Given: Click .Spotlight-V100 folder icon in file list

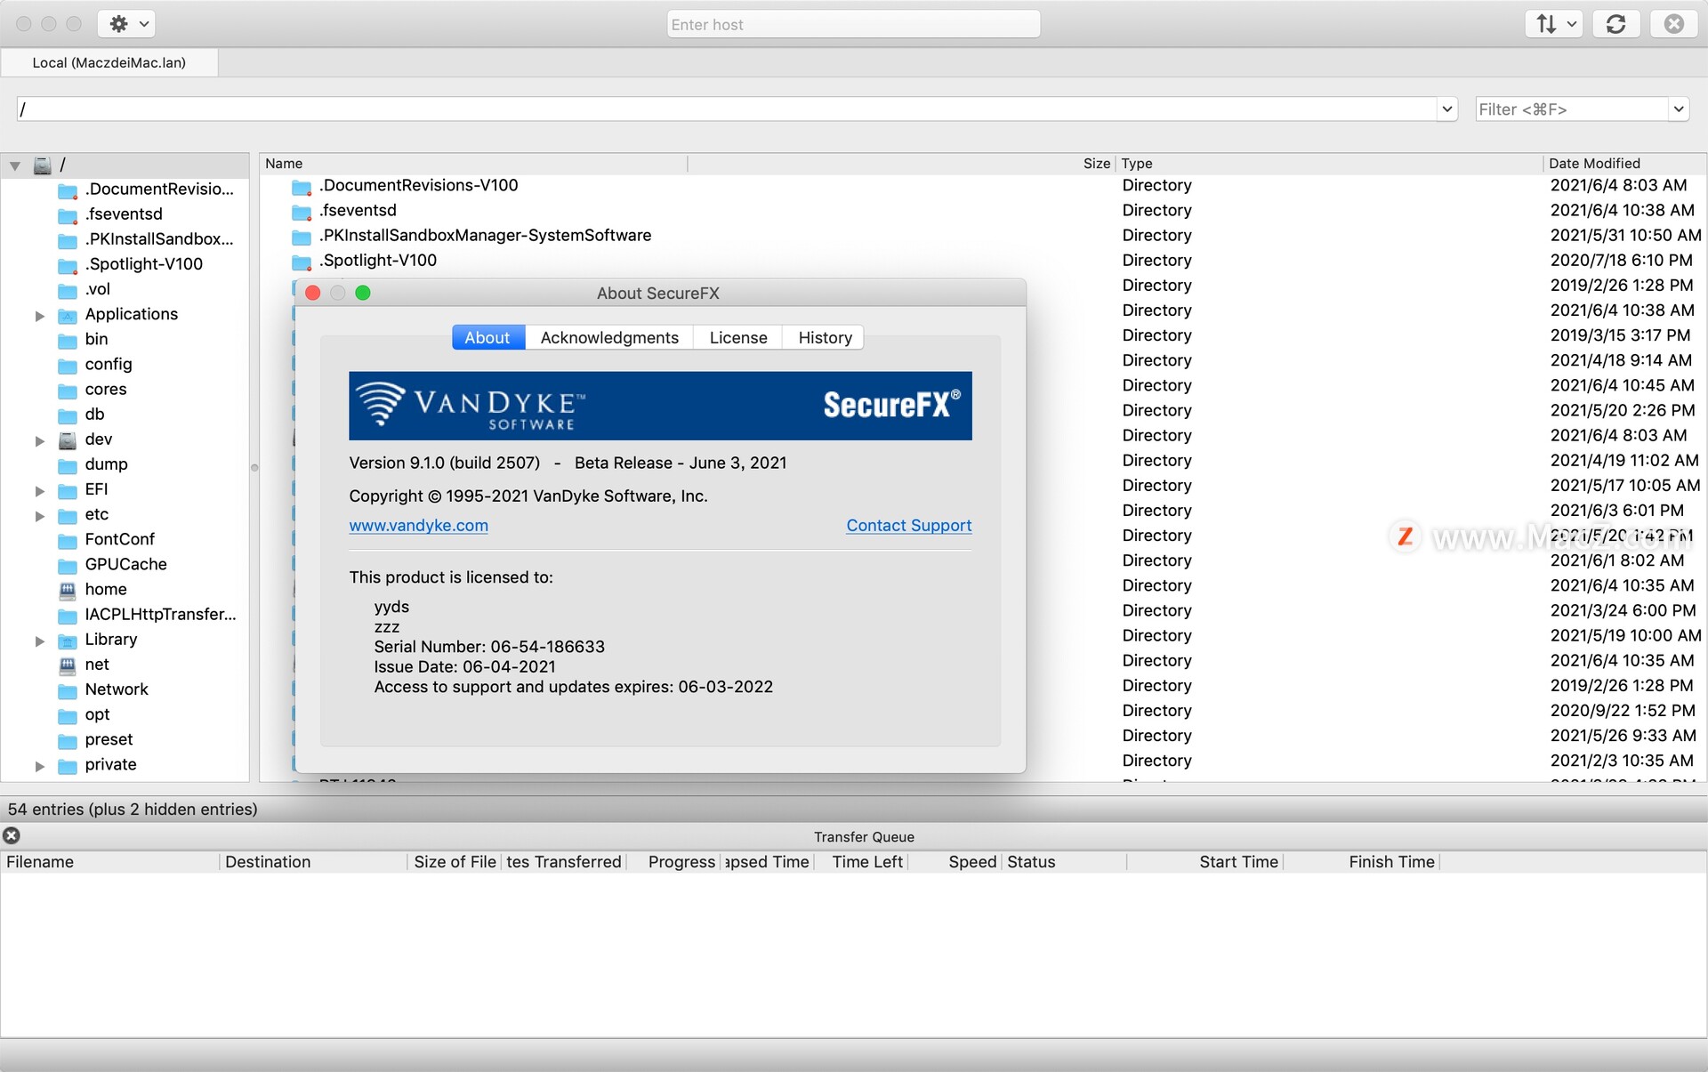Looking at the screenshot, I should pos(302,262).
